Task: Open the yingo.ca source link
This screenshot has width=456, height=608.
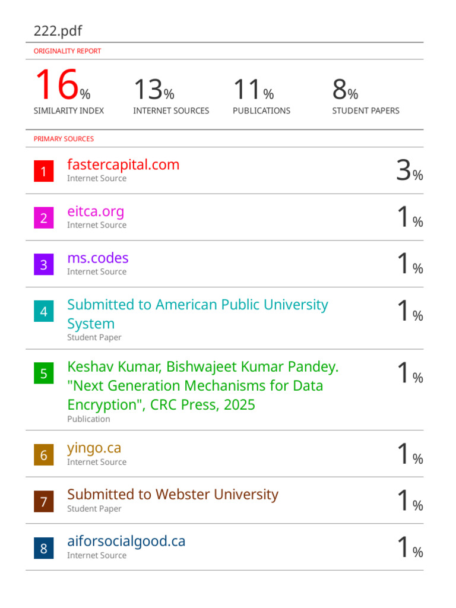Action: tap(94, 448)
